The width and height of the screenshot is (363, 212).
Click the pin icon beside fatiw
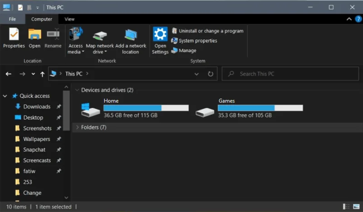click(59, 171)
